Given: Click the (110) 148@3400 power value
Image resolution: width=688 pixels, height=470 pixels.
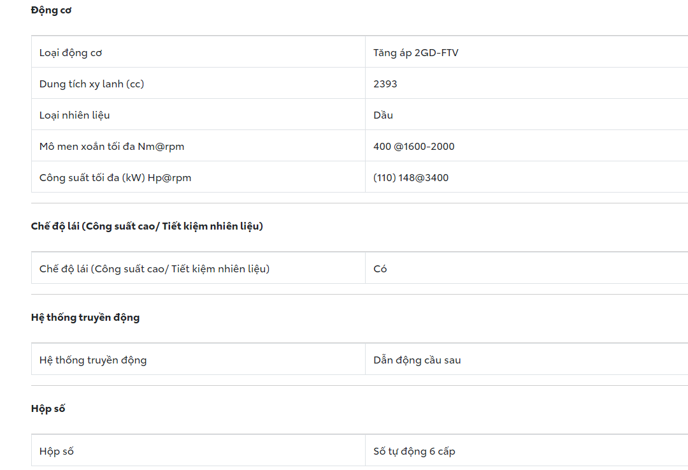Looking at the screenshot, I should [411, 177].
